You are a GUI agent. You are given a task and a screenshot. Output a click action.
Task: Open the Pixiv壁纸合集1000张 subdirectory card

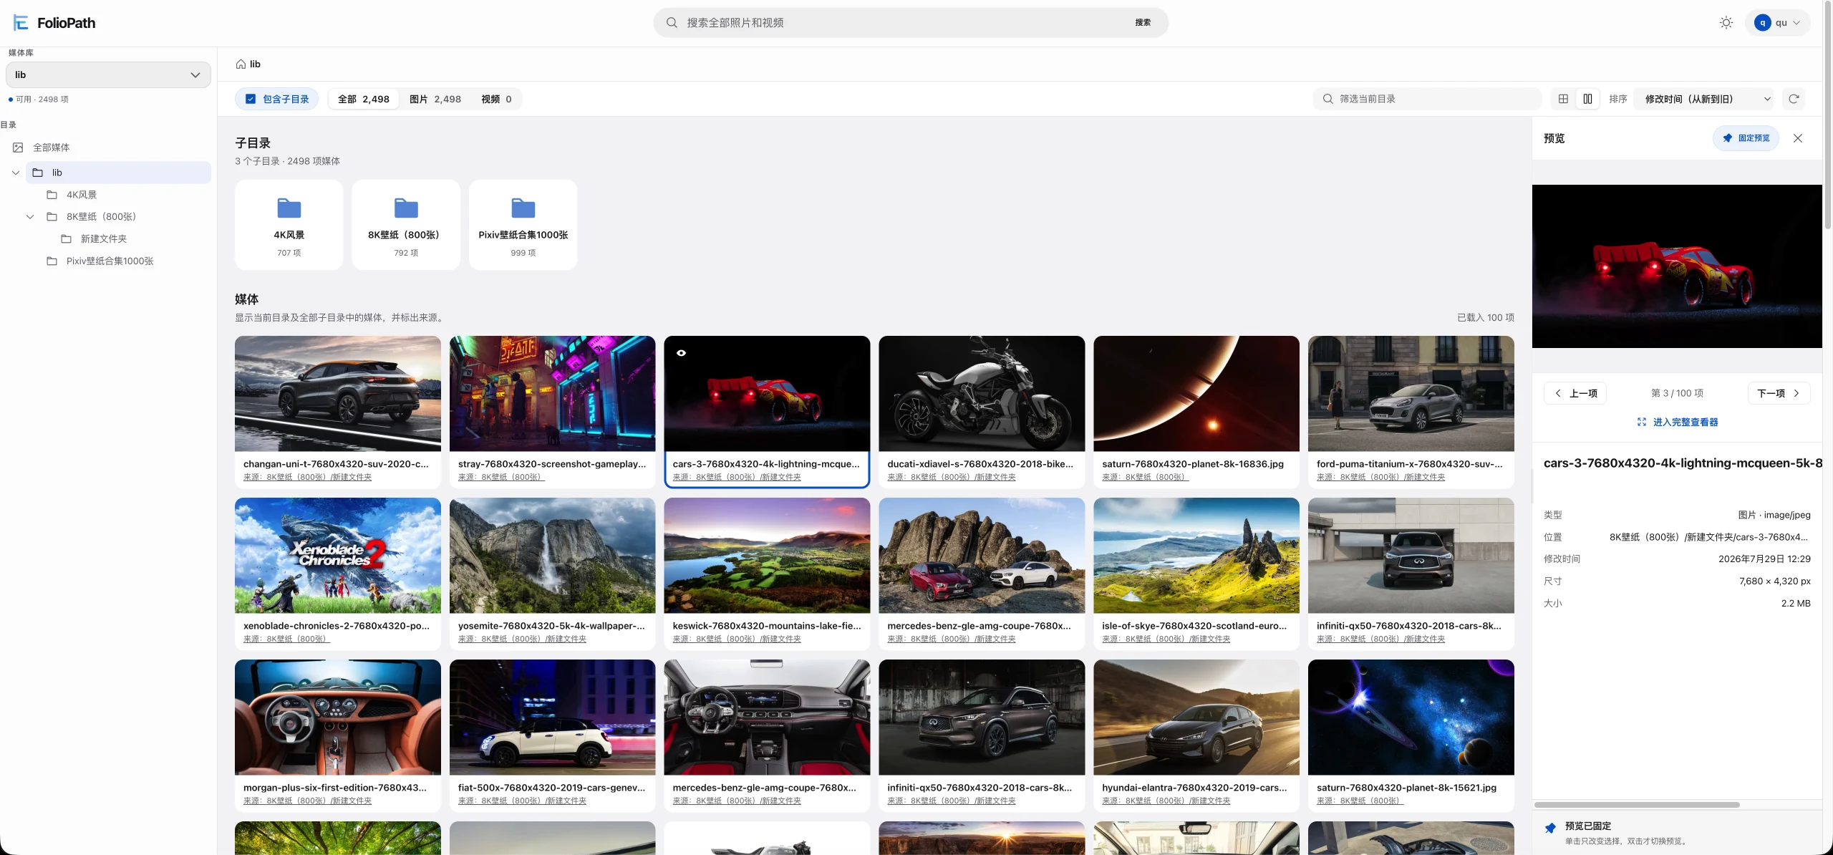tap(523, 225)
